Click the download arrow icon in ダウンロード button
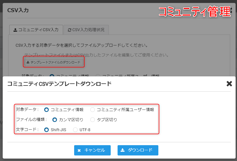This screenshot has width=237, height=161. tap(122, 150)
